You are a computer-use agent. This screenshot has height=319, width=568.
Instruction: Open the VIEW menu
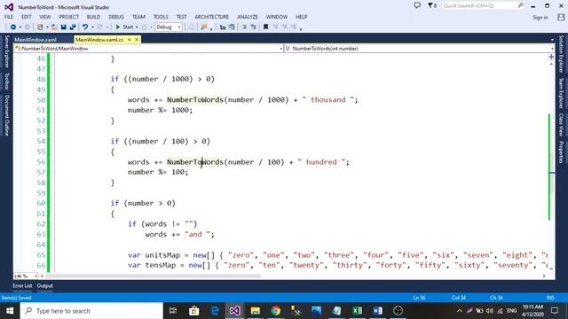[45, 17]
